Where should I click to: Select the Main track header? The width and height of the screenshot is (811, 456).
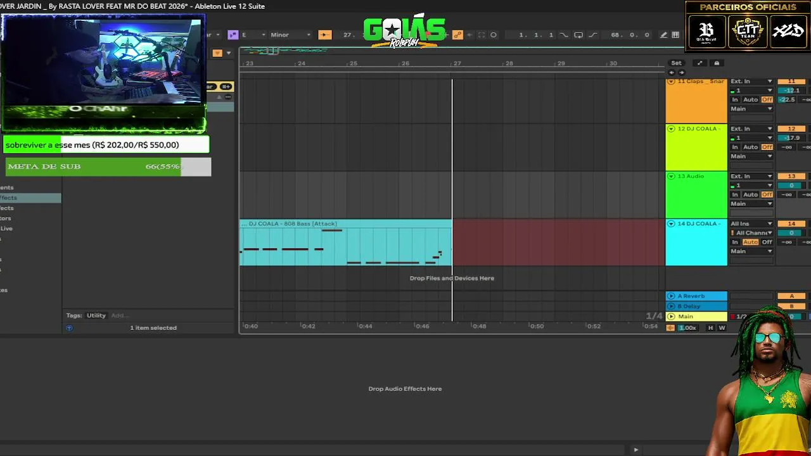point(696,316)
